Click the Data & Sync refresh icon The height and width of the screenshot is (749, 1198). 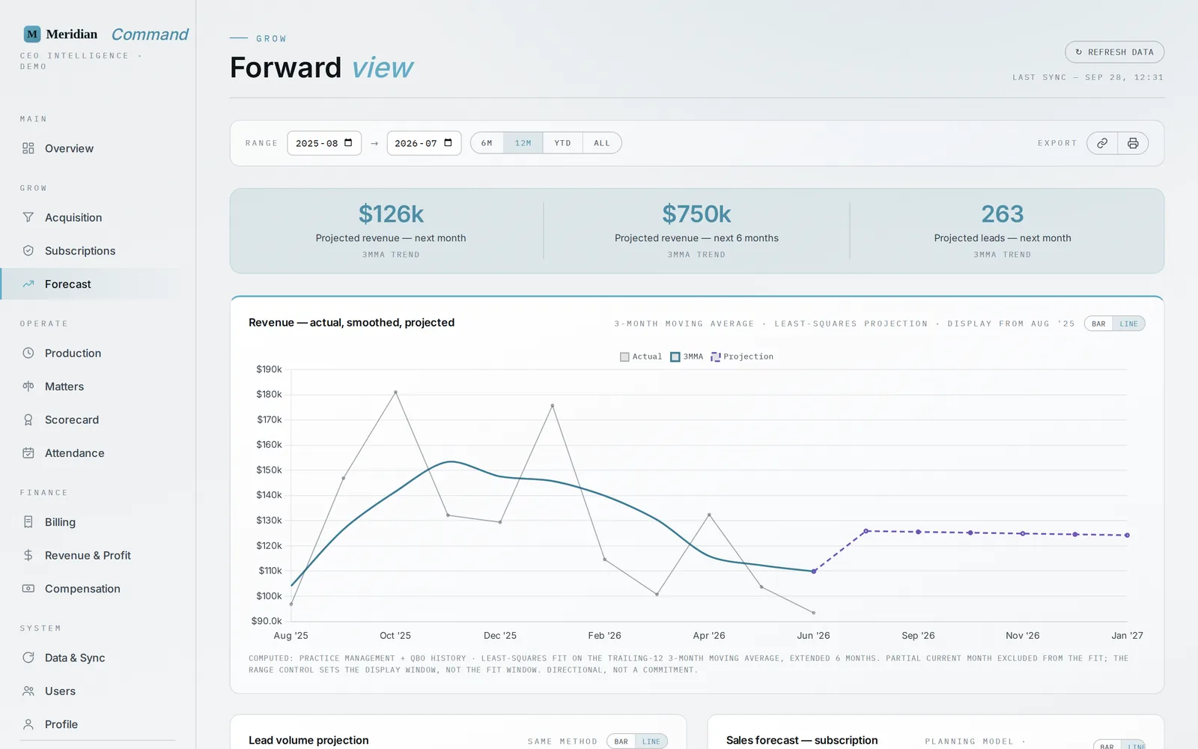28,658
